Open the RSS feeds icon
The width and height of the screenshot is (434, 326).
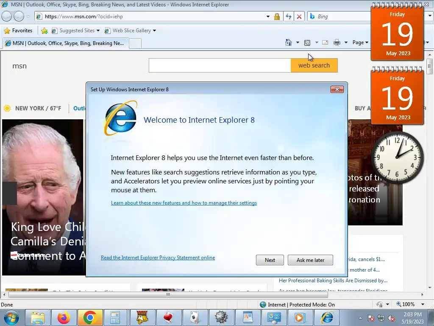click(307, 43)
